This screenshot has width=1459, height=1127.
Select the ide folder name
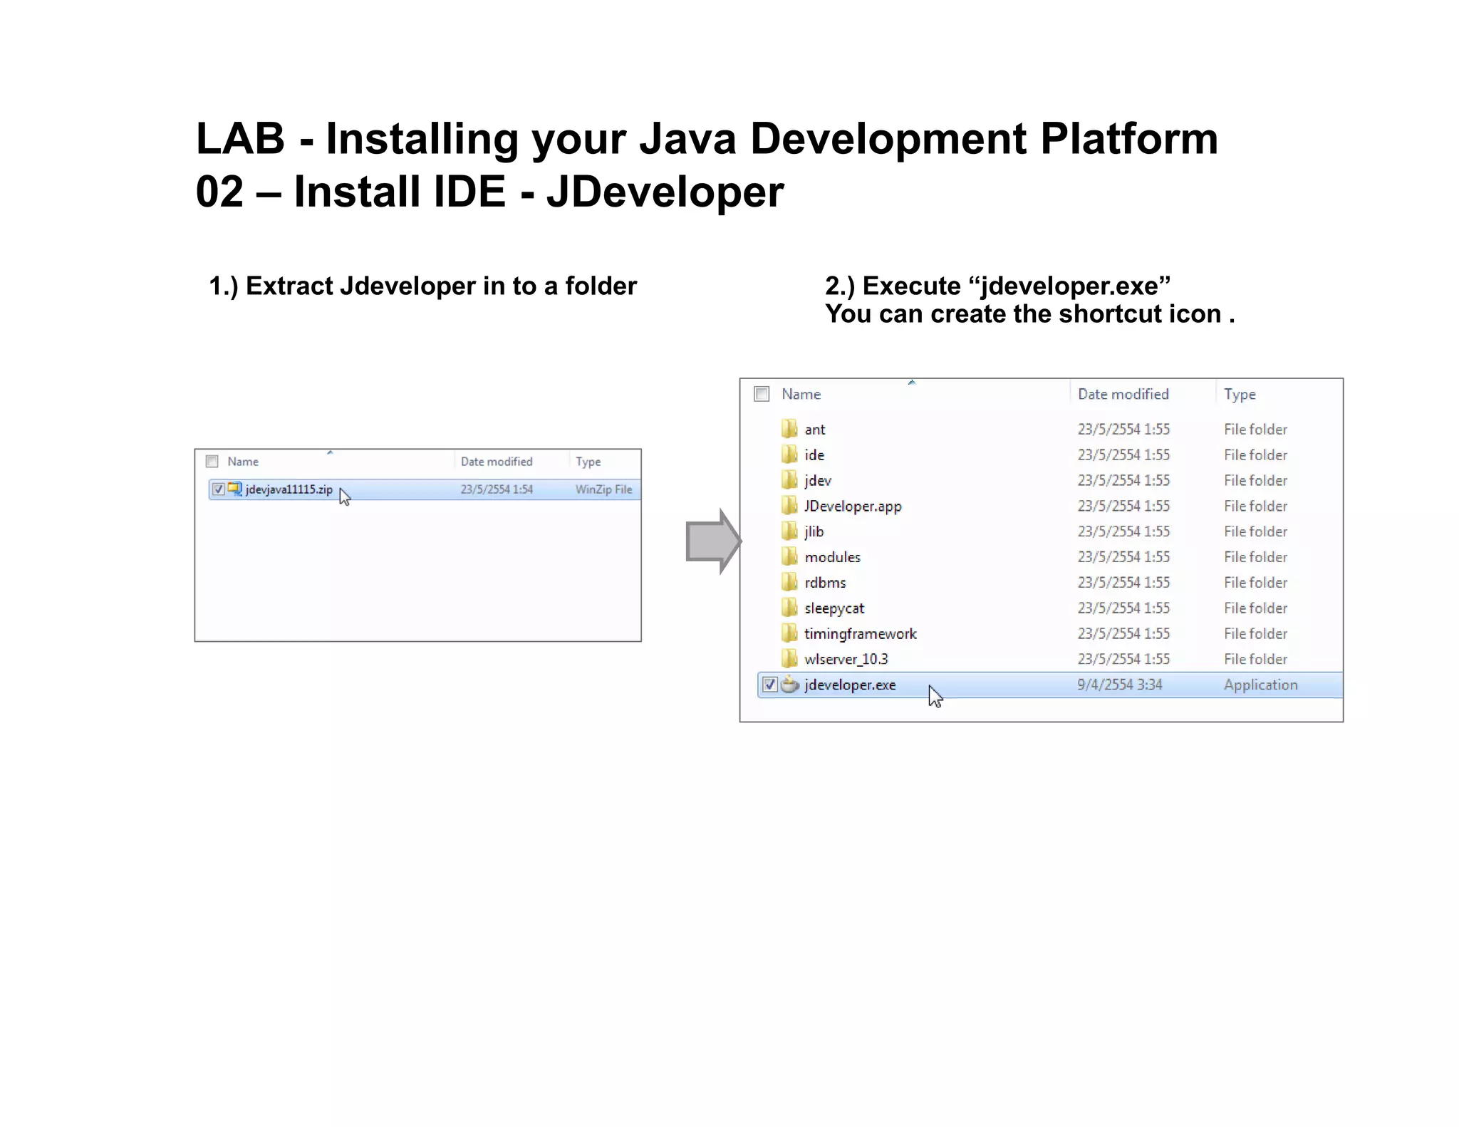pyautogui.click(x=814, y=455)
